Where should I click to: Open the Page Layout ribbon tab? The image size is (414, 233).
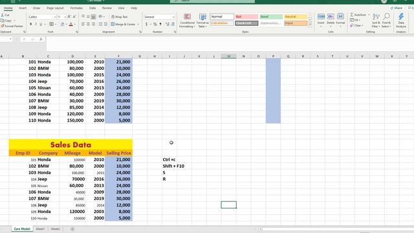pos(55,8)
